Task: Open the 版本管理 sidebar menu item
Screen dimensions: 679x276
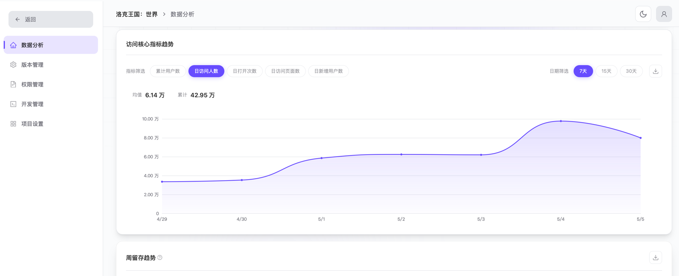Action: click(x=51, y=65)
